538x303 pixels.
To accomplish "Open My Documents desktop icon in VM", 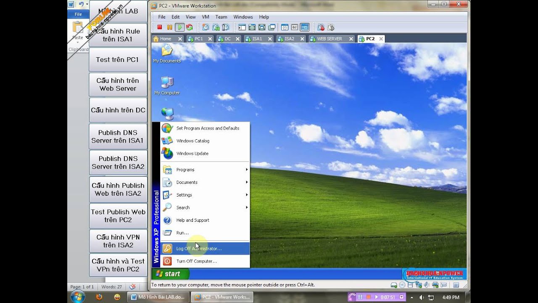I will point(167,54).
